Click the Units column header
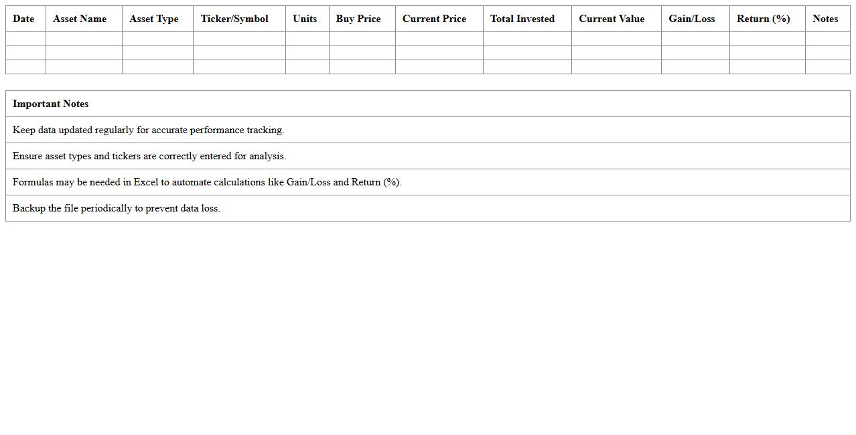Viewport: 856px width, 435px height. tap(305, 19)
